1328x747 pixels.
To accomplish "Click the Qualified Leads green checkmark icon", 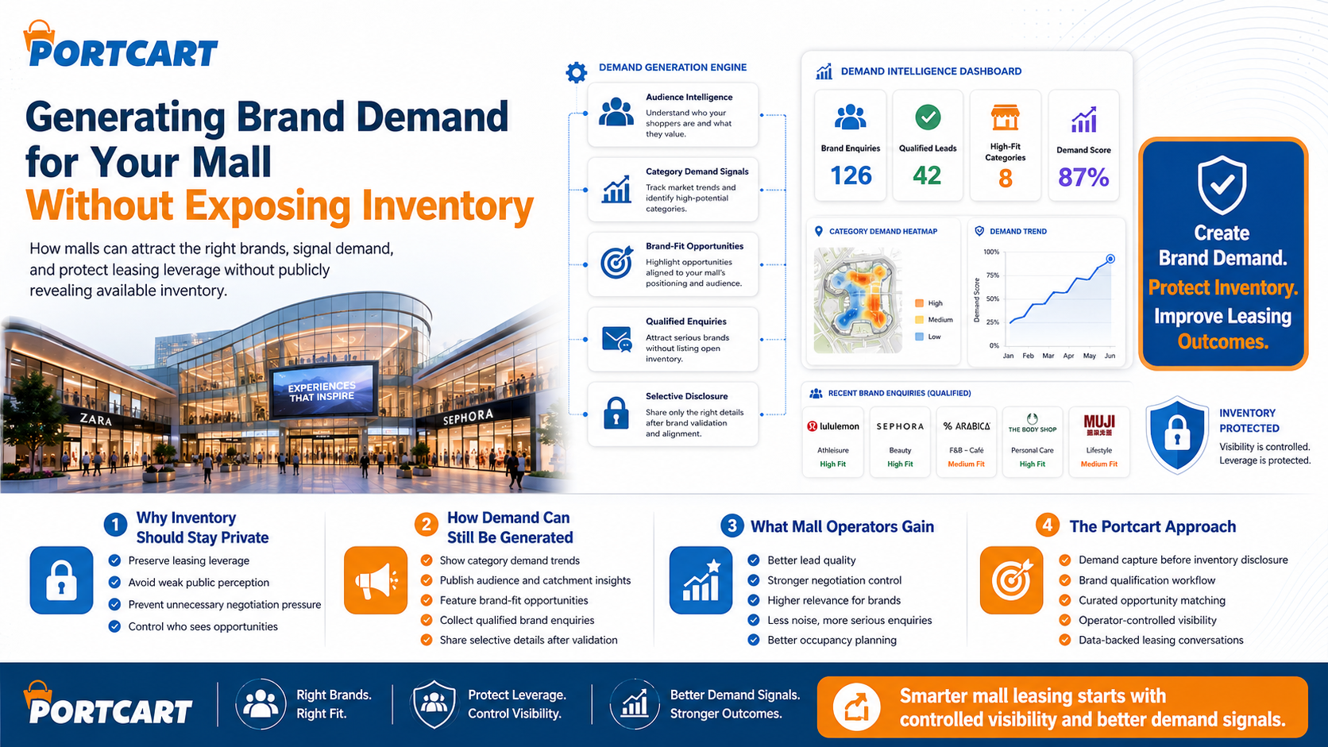I will coord(928,117).
